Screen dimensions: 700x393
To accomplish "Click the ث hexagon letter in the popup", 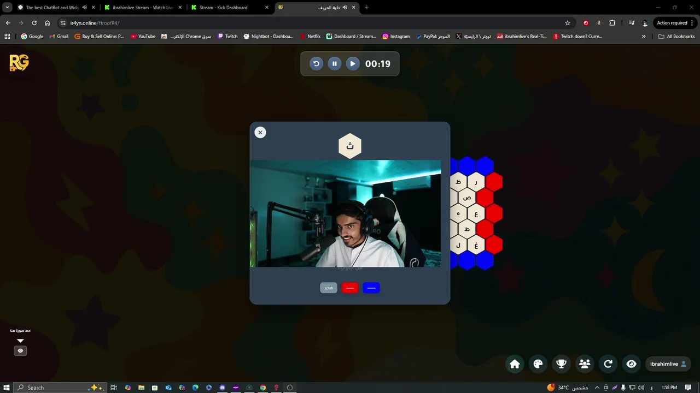I will point(350,146).
